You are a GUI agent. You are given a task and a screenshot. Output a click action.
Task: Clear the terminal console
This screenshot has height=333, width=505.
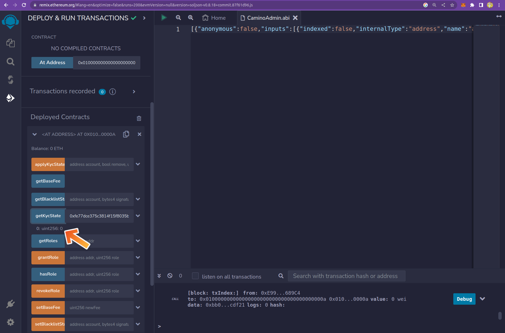[x=170, y=276]
